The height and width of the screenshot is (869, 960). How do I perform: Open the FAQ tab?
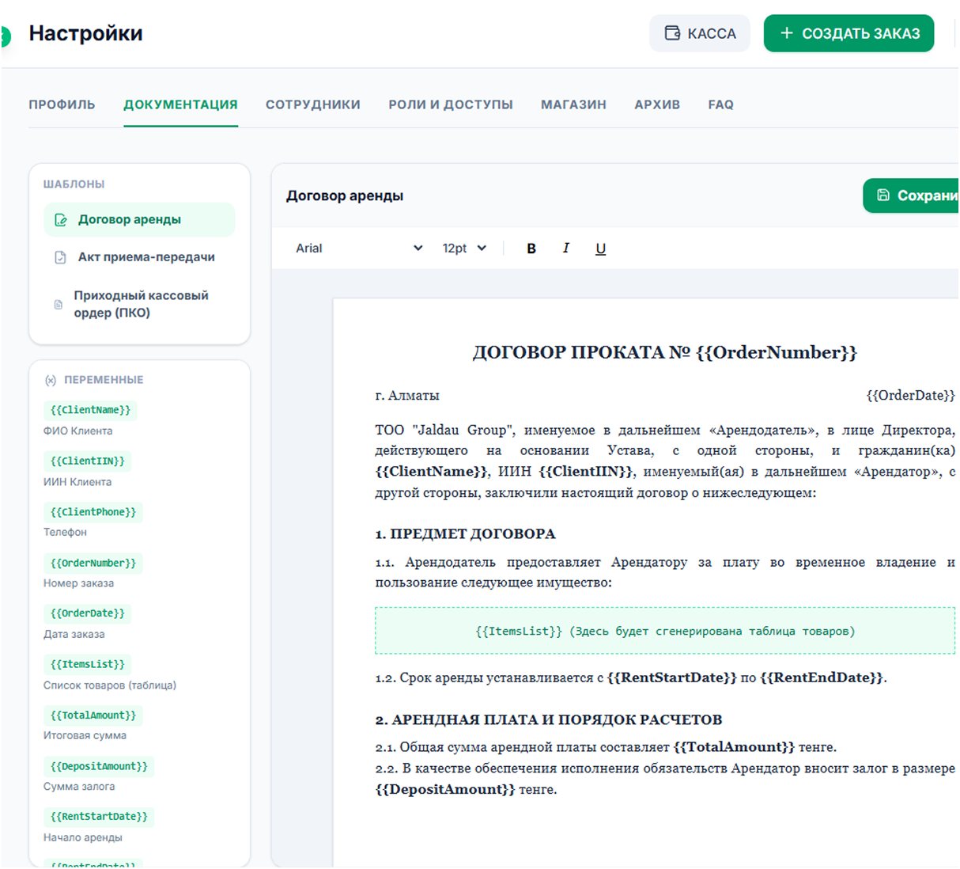click(x=721, y=104)
